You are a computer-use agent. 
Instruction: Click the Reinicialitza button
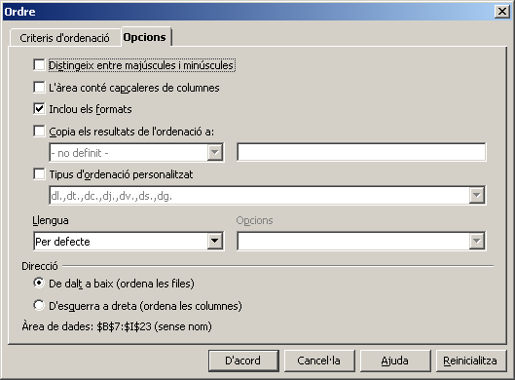tap(470, 361)
